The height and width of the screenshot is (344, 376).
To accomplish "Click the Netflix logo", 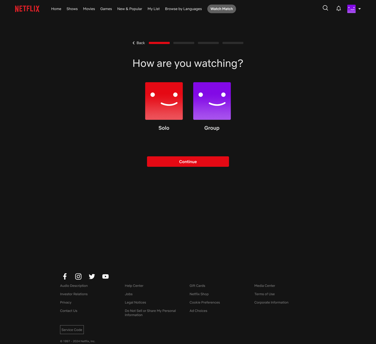I will point(27,9).
